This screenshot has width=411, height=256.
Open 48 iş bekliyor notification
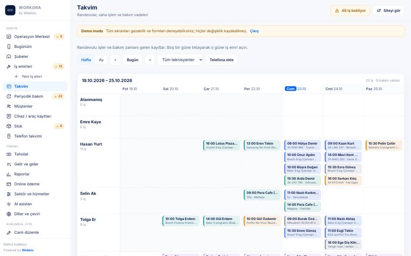(350, 11)
